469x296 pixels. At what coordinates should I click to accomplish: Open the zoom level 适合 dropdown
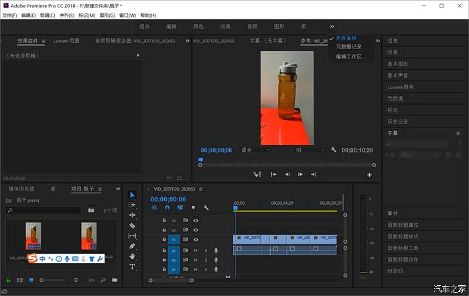coord(255,150)
